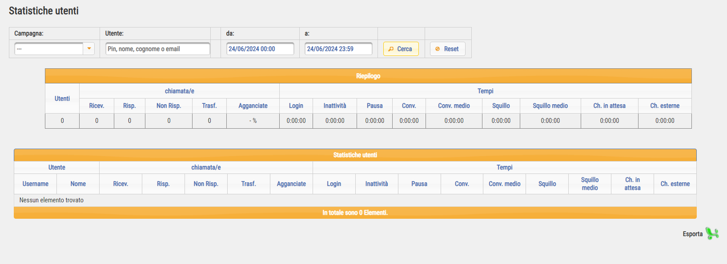Click the orange icon in the Reset button
Screen dimensions: 727x264
pos(438,49)
